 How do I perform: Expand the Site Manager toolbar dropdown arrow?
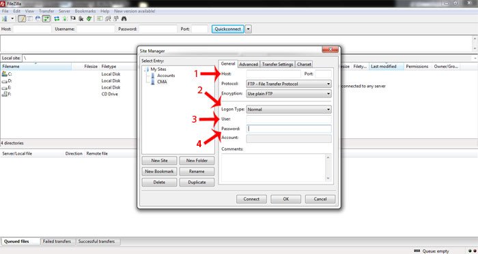point(12,19)
